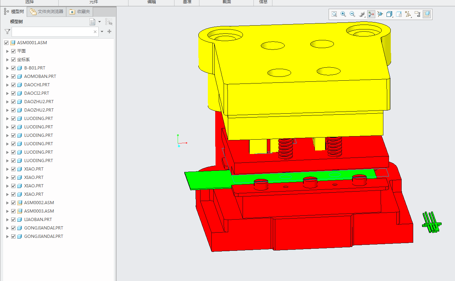Select ASM0003.ASM text in the tree
455x281 pixels.
tap(39, 211)
